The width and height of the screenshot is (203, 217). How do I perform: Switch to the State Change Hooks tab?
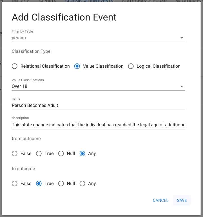coord(144,1)
